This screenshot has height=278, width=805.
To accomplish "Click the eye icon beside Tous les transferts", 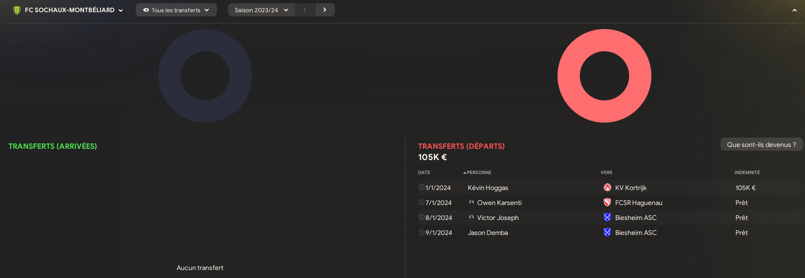I will tap(146, 10).
